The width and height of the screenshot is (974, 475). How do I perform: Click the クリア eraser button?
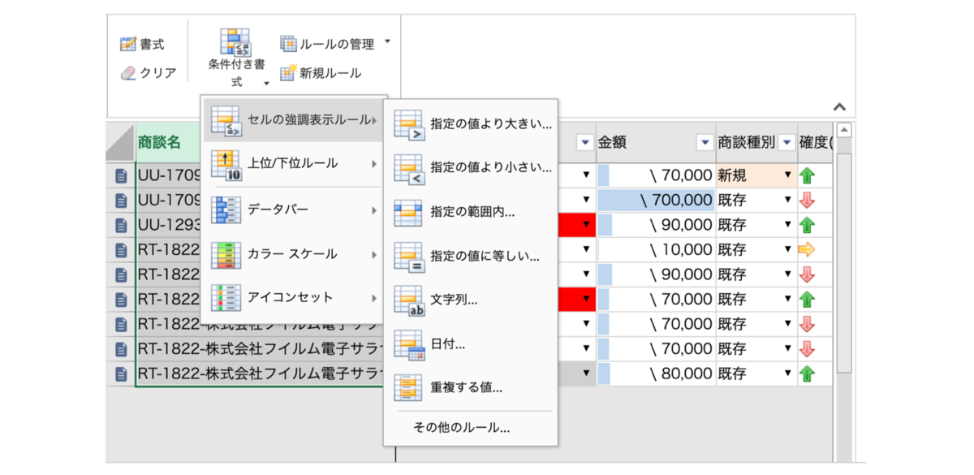[148, 73]
